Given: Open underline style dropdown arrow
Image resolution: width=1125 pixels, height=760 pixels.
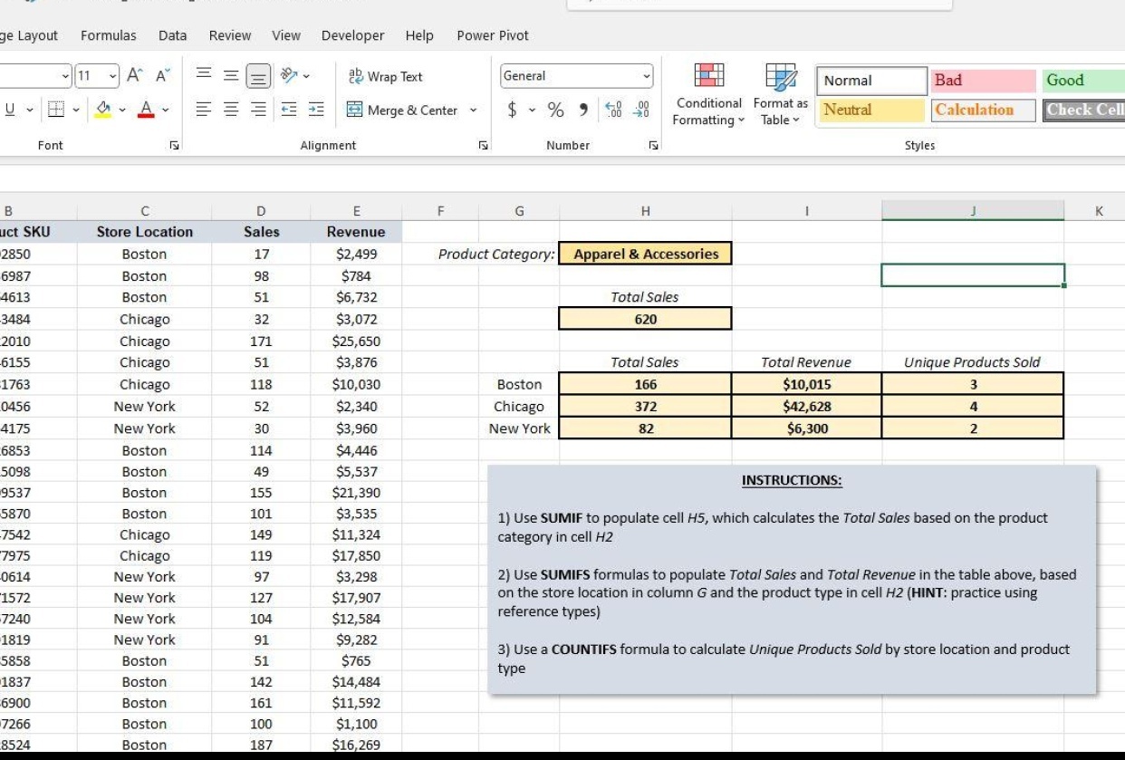Looking at the screenshot, I should coord(28,111).
